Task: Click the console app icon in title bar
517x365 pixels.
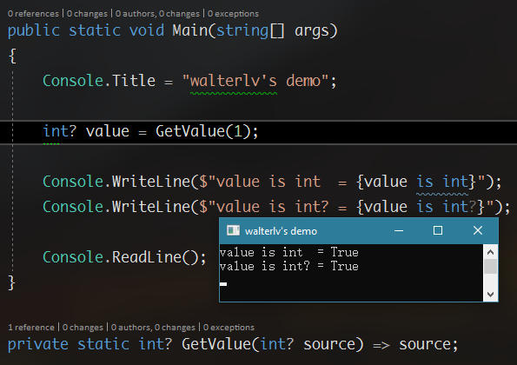Action: (233, 230)
